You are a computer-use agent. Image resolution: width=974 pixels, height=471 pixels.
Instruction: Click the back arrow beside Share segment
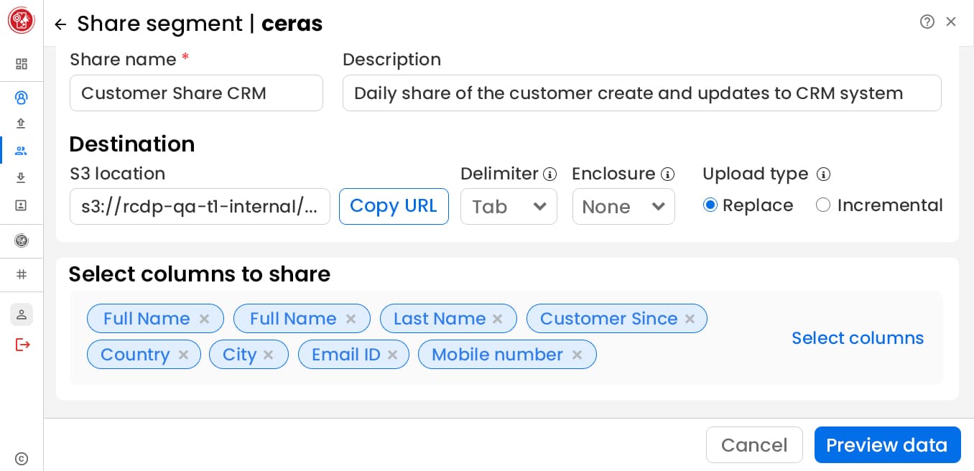(x=60, y=24)
